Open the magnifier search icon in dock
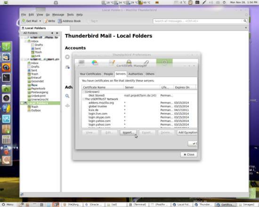Viewport: 259px width, 207px height. 6,160
